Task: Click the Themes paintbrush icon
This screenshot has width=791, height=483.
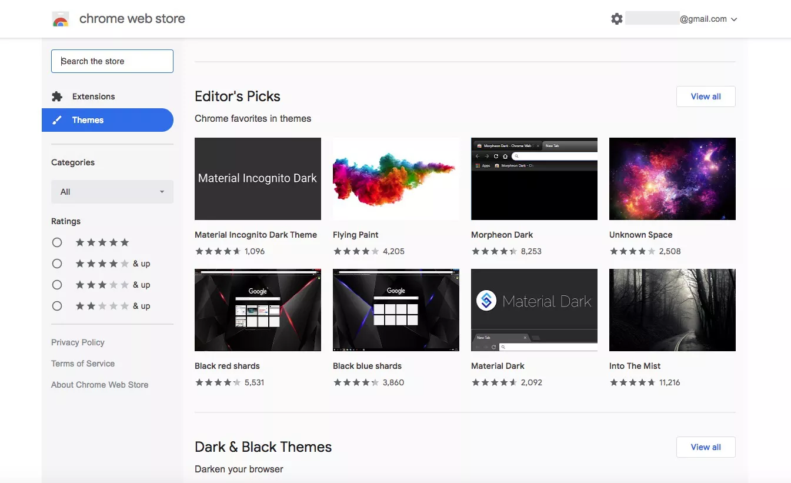Action: pos(57,120)
